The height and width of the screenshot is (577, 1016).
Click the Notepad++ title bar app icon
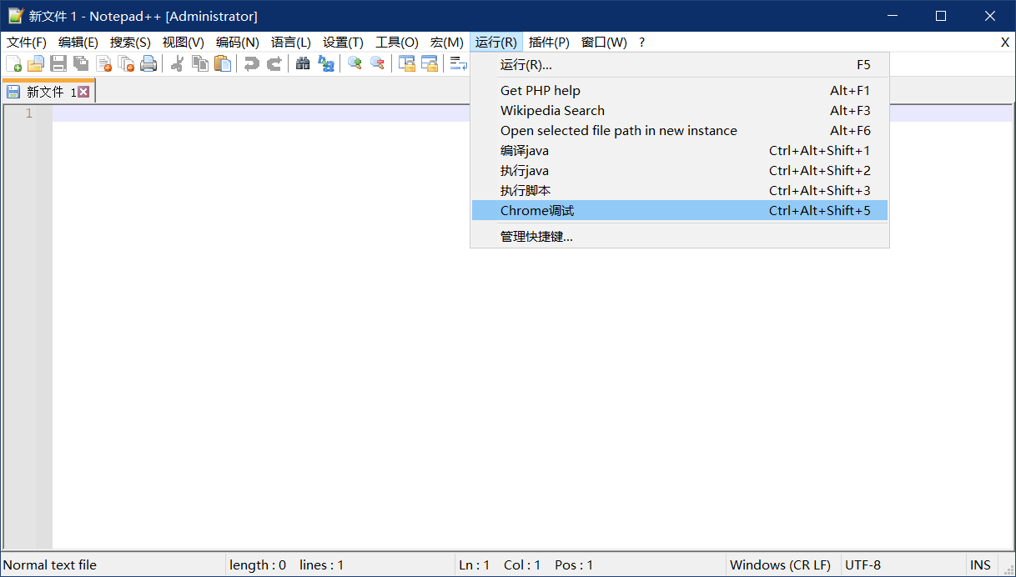click(15, 16)
